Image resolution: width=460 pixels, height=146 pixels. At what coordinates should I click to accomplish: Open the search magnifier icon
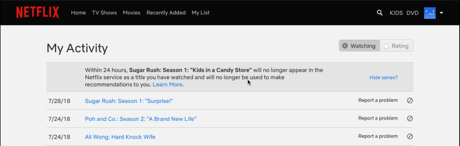tap(380, 13)
